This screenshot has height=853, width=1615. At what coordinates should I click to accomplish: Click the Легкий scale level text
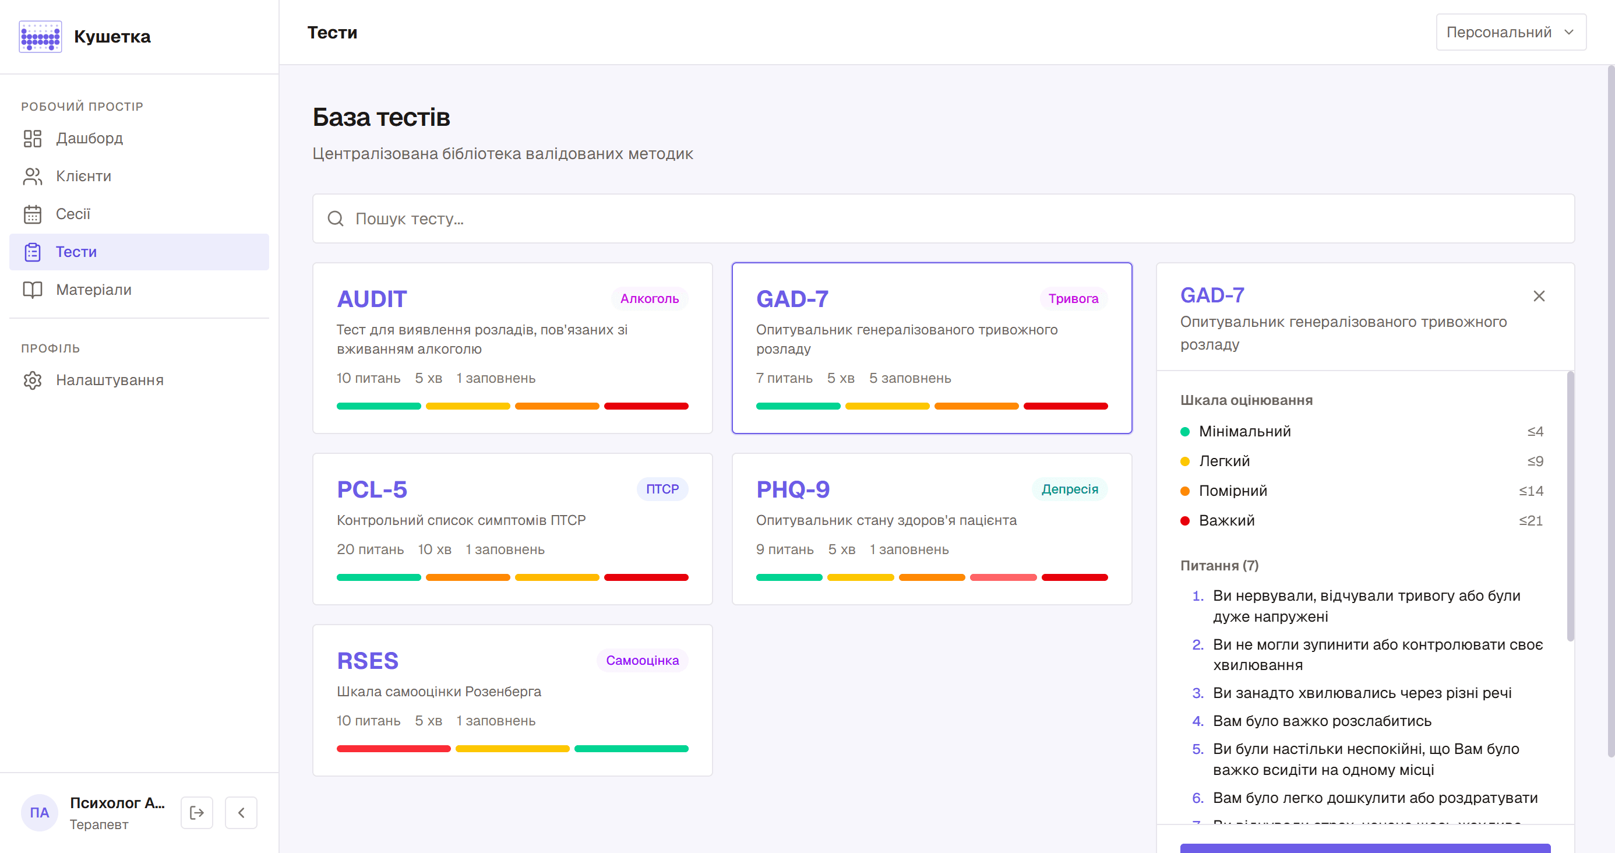point(1225,461)
